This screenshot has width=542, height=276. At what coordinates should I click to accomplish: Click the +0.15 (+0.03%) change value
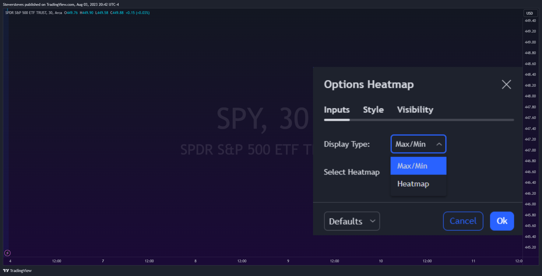[x=138, y=13]
